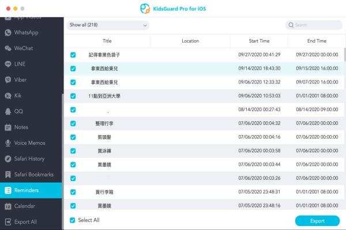Click the KidsGuard Pro logo icon
This screenshot has height=230, width=346.
pos(145,9)
